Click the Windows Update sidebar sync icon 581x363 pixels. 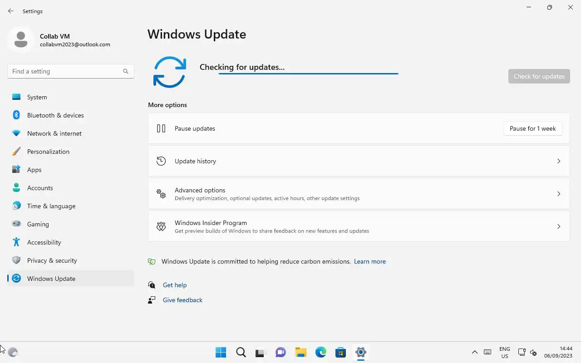coord(16,279)
